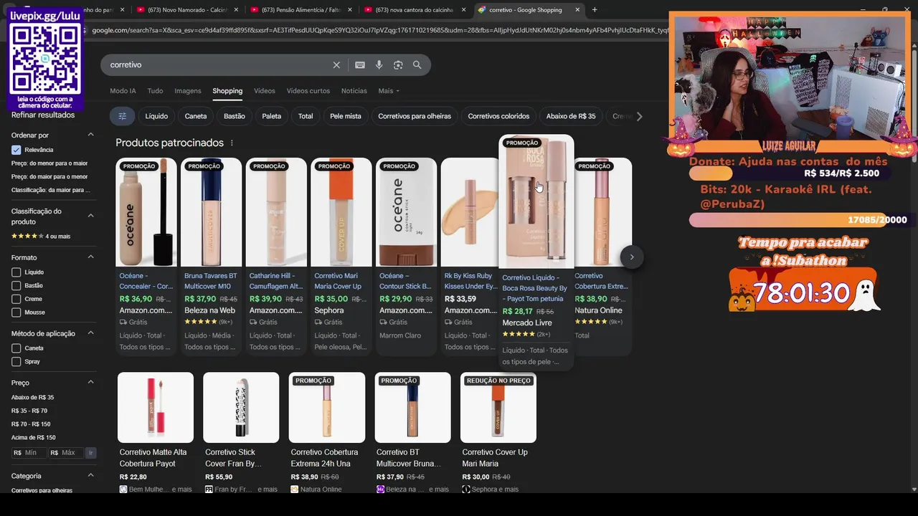Start voice search with the microphone icon

click(379, 65)
